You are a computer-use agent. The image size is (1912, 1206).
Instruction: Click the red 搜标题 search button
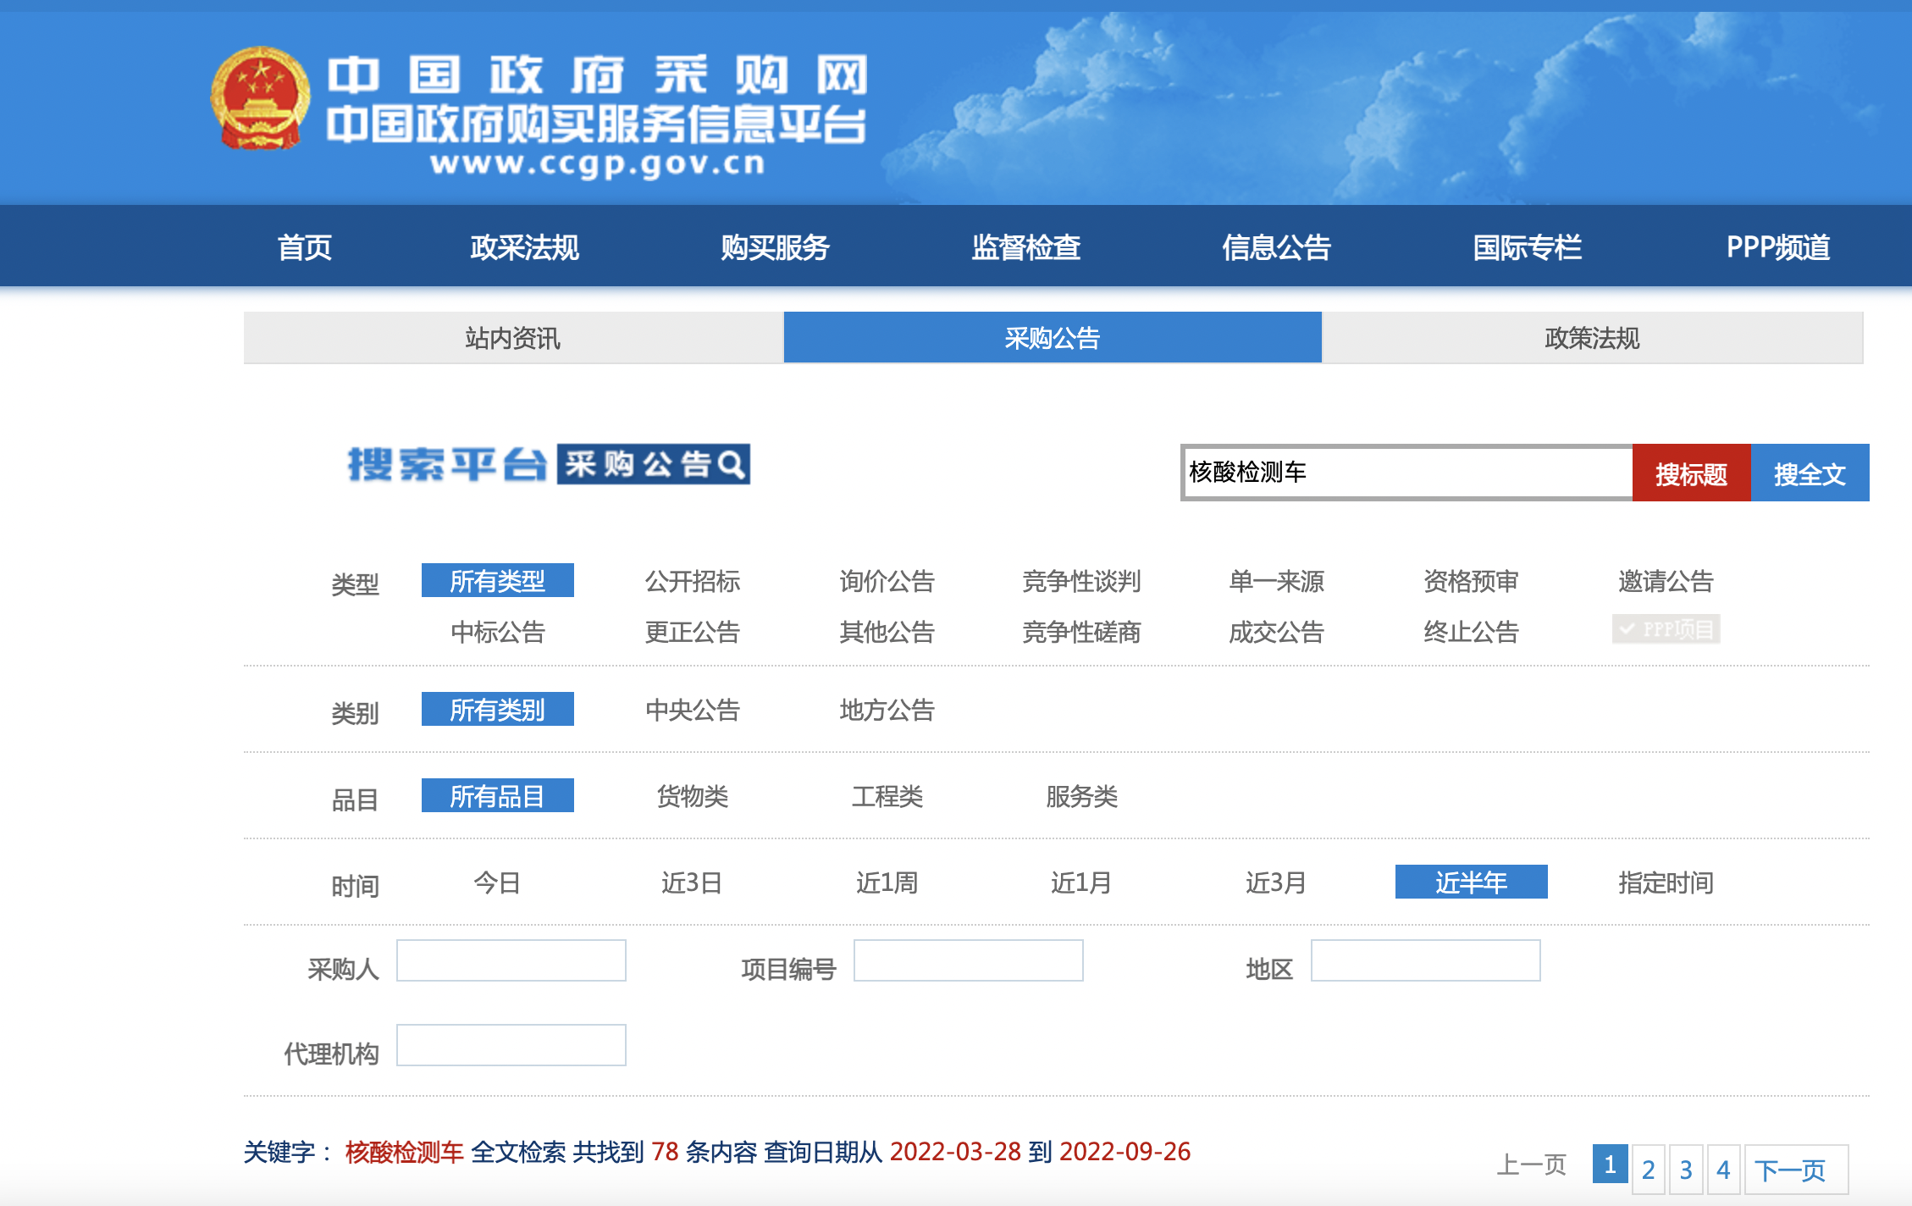click(x=1690, y=473)
